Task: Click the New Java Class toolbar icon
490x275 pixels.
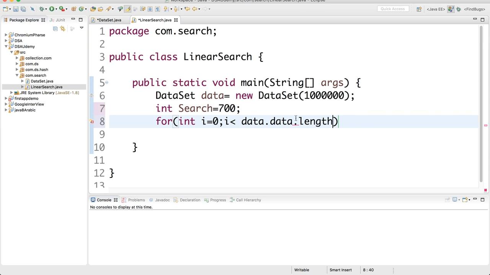Action: 81,9
